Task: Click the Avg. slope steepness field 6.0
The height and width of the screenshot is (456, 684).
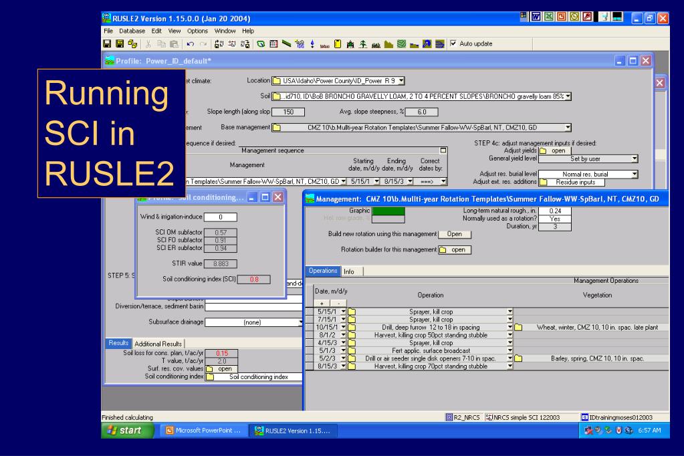Action: 421,112
